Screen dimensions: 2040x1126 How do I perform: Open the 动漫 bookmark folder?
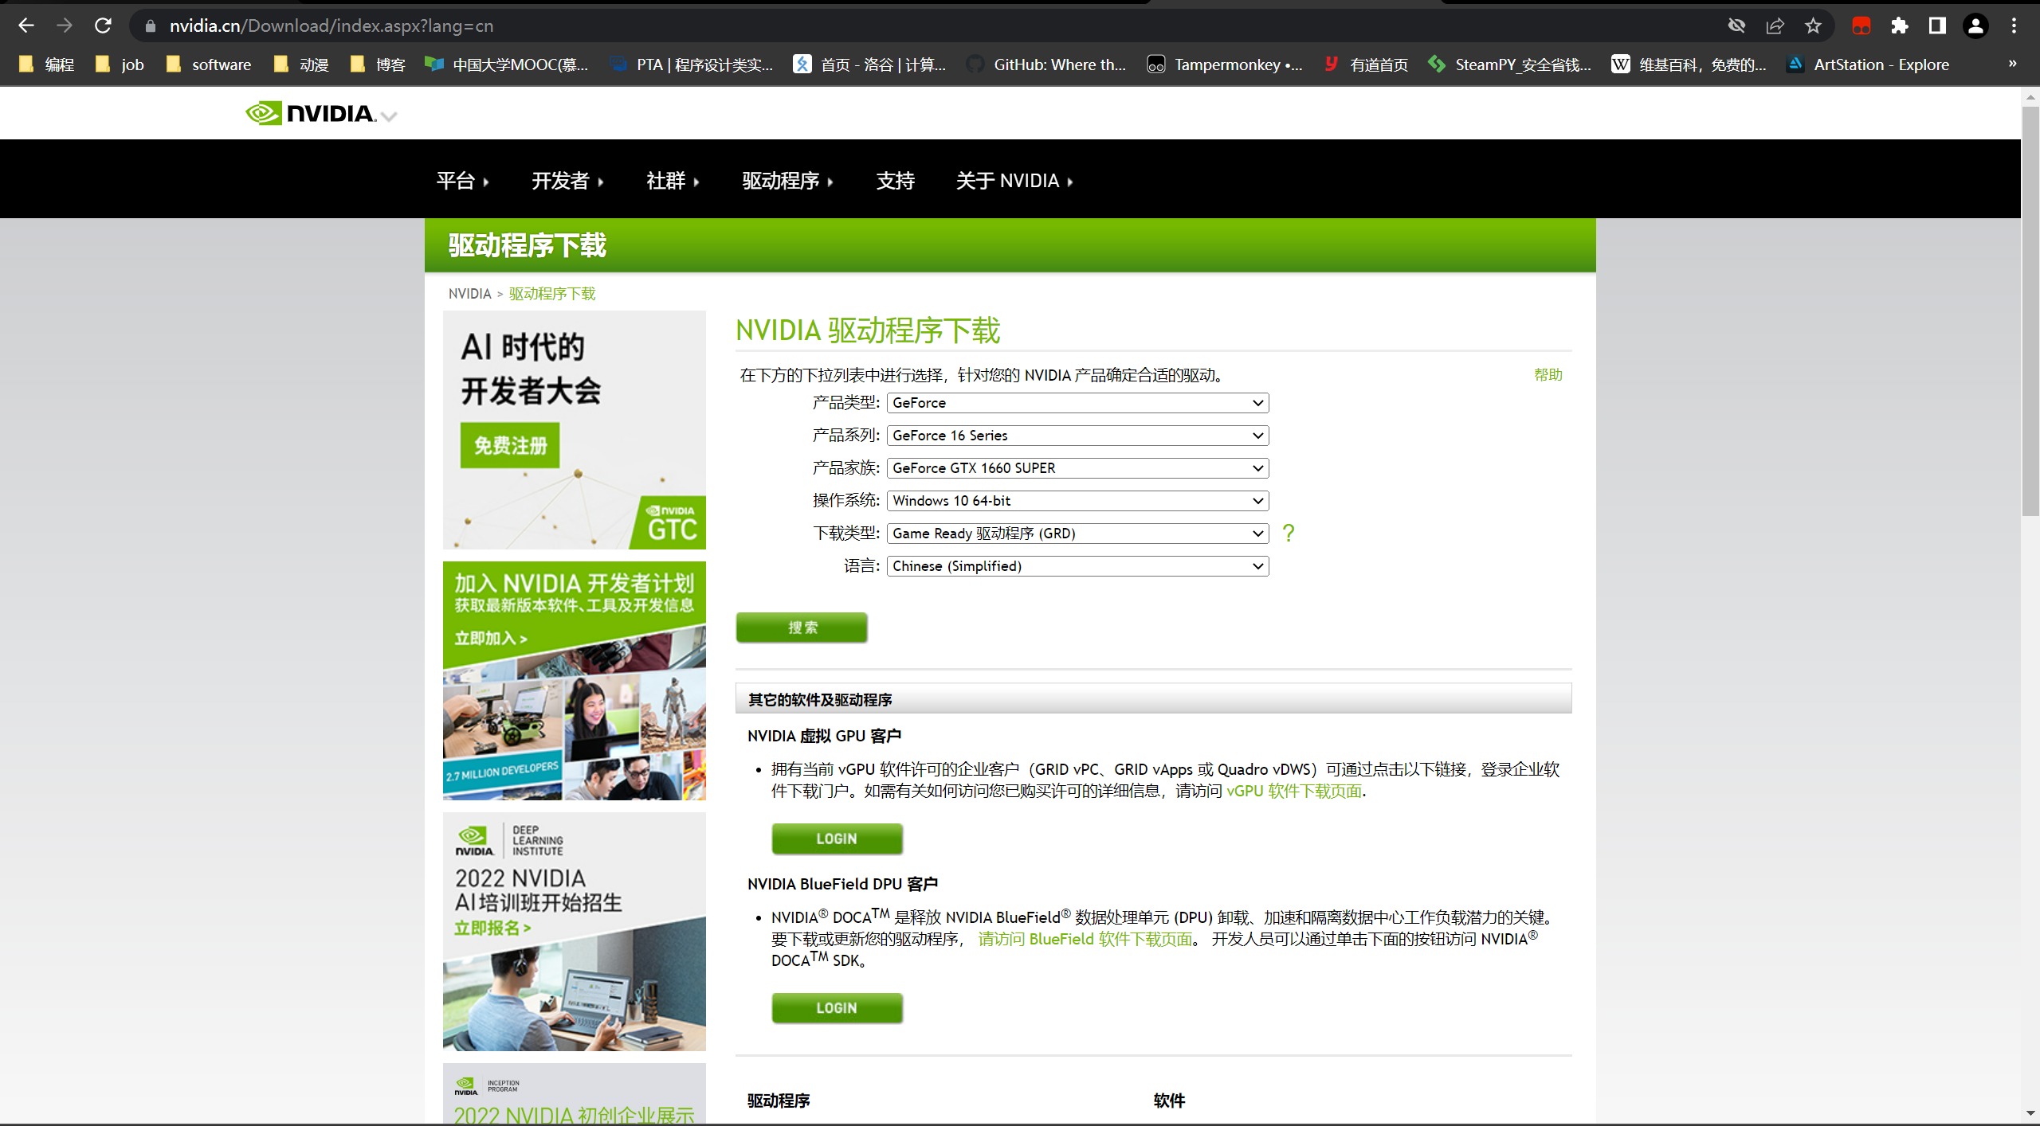click(x=301, y=64)
